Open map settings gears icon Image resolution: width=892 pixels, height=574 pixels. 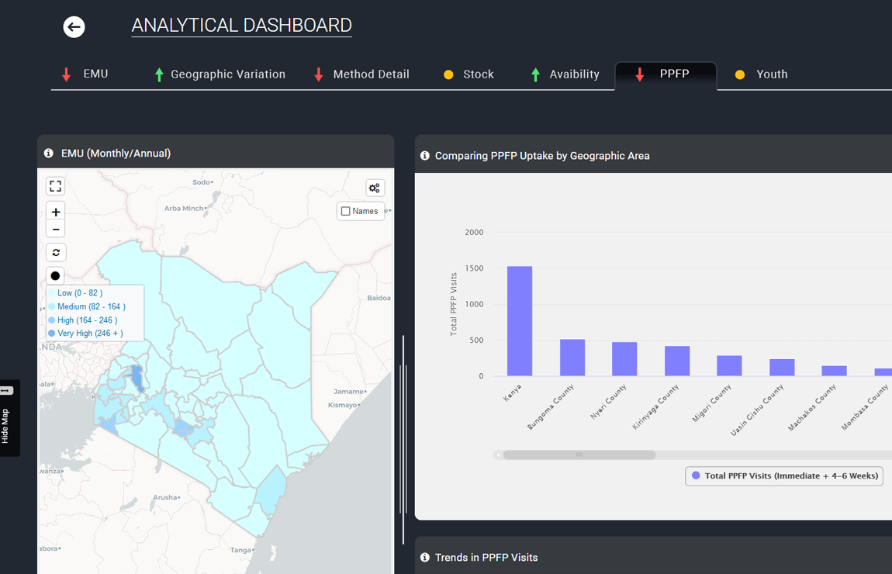[x=375, y=188]
